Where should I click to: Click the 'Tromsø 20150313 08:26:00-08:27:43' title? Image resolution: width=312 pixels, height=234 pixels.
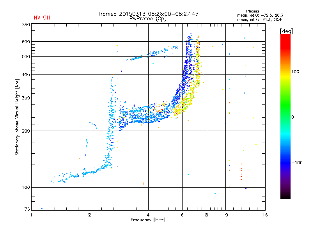coord(148,14)
